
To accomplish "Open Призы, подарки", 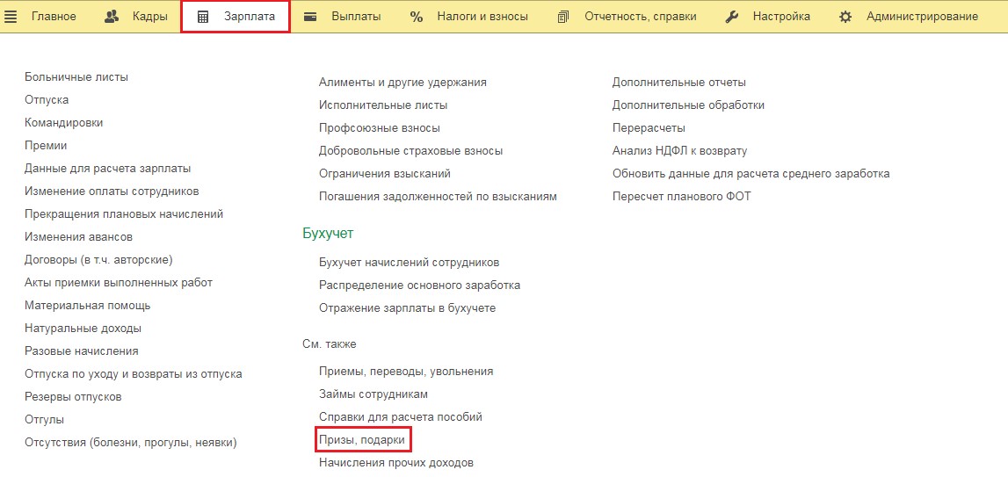I will (363, 440).
